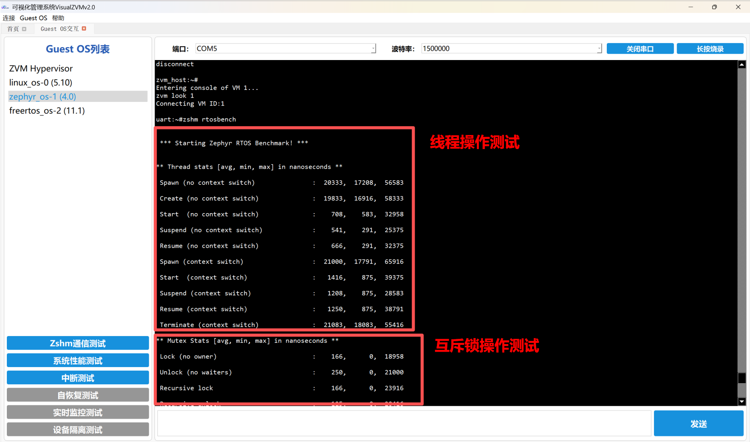Open the Guest OS menu
Screen dimensions: 750x442
pos(33,18)
